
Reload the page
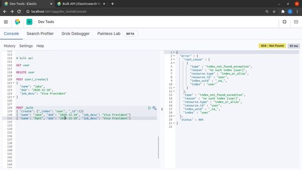click(19, 11)
